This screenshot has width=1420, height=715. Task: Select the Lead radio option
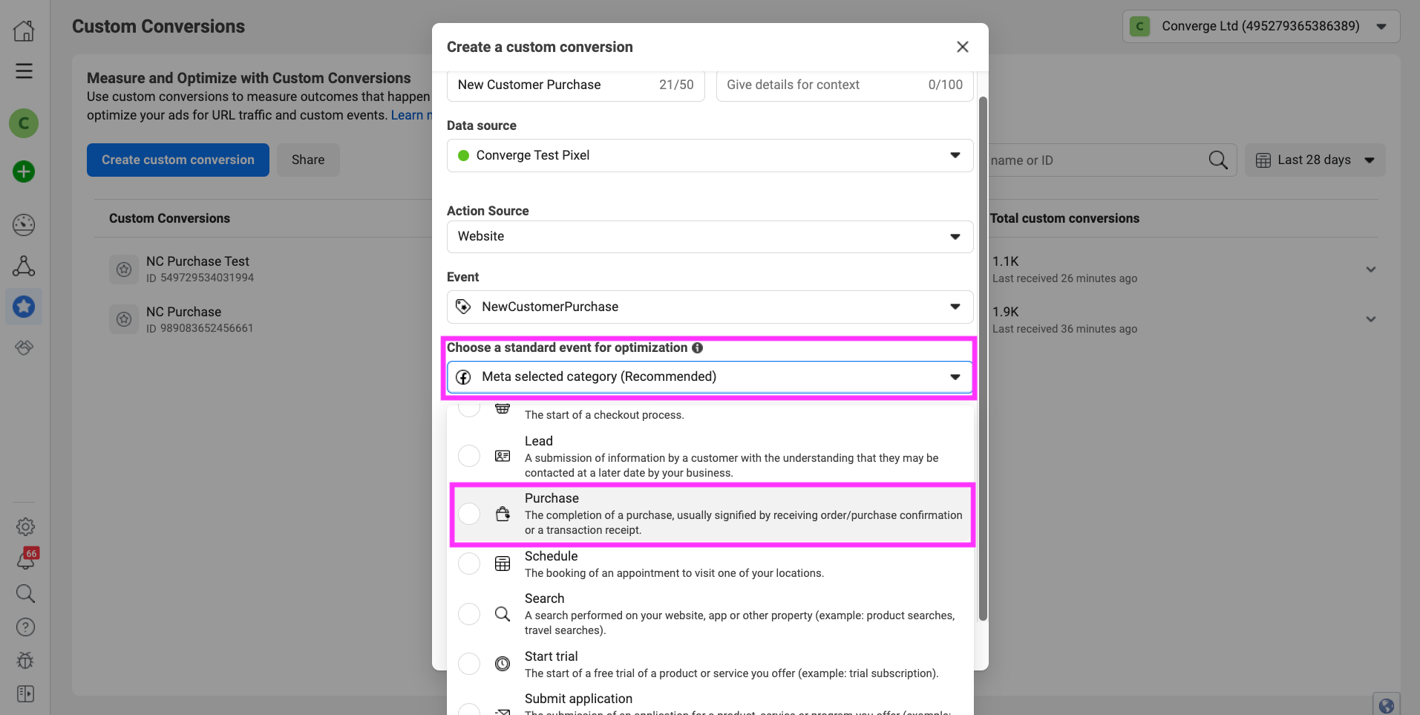469,456
